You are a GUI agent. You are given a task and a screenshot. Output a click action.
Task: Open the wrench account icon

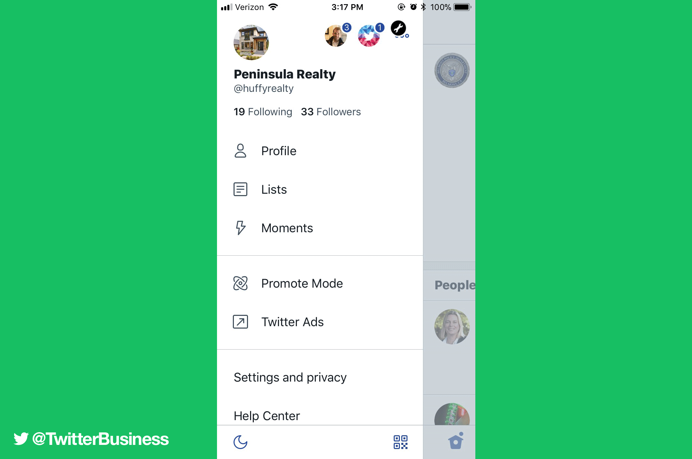point(399,28)
